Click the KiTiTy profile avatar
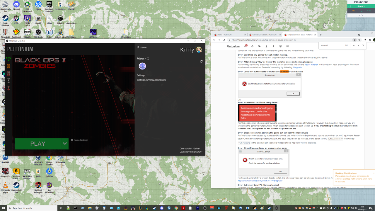 coord(199,50)
